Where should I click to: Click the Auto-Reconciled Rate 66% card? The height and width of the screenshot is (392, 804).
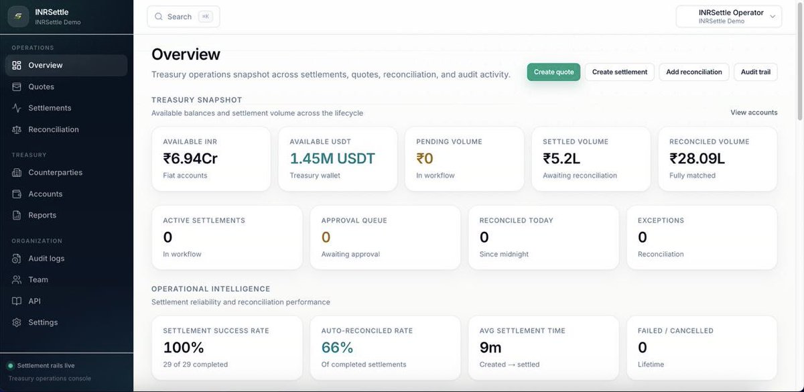(x=385, y=348)
